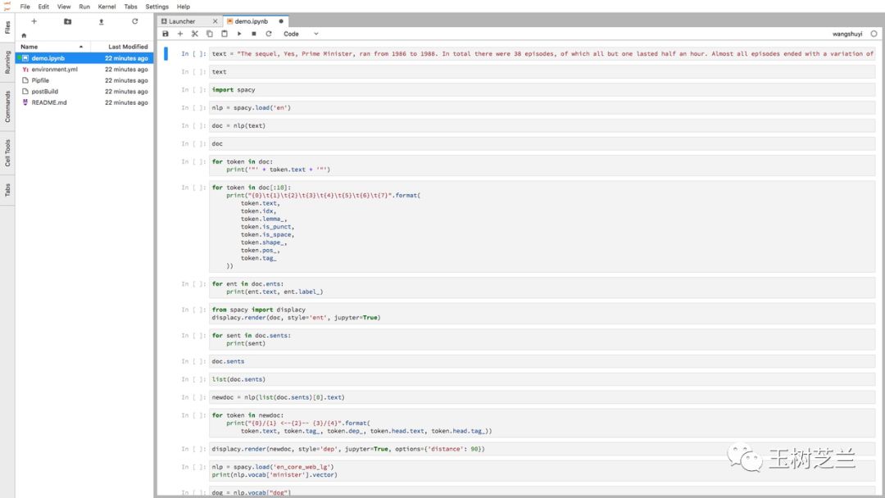Screen dimensions: 885x498
Task: Refresh the file browser list
Action: [134, 21]
